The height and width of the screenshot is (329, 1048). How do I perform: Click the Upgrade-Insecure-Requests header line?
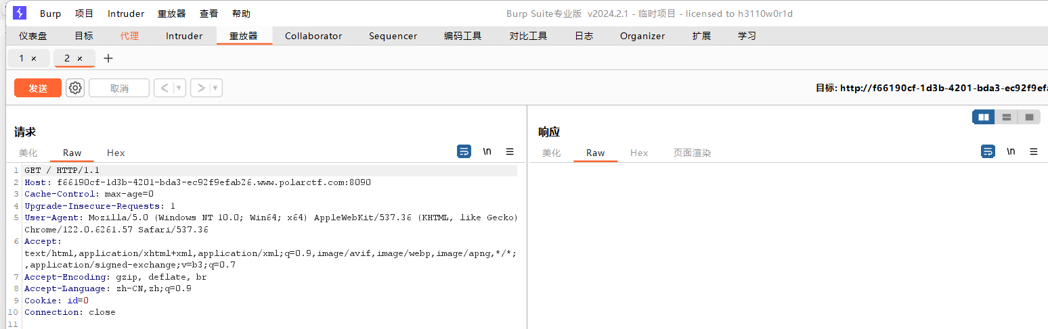(100, 206)
